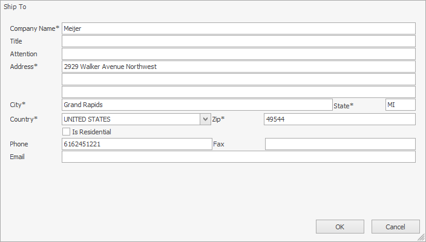Viewport: 426px width, 242px height.
Task: Focus the Attention text box
Action: 238,54
